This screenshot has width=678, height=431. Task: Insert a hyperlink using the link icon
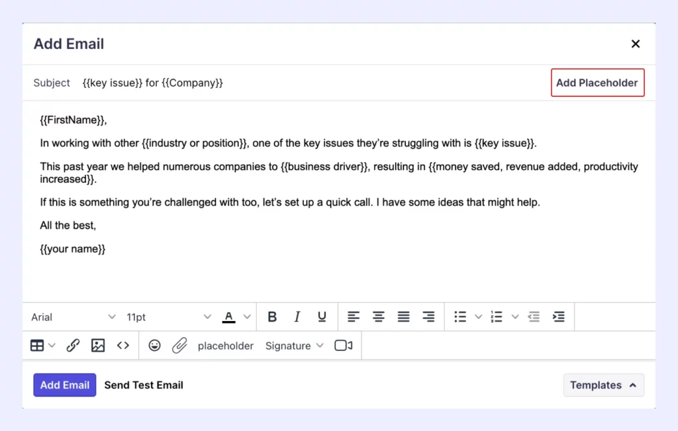[x=73, y=345]
